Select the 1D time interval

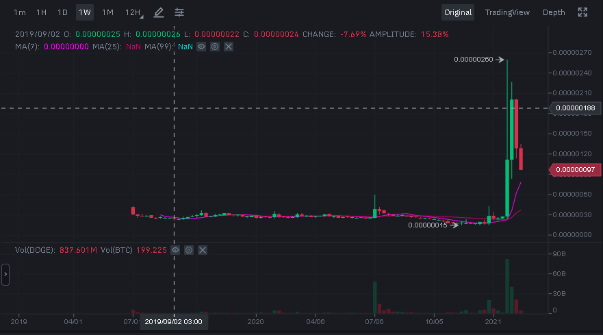coord(62,12)
